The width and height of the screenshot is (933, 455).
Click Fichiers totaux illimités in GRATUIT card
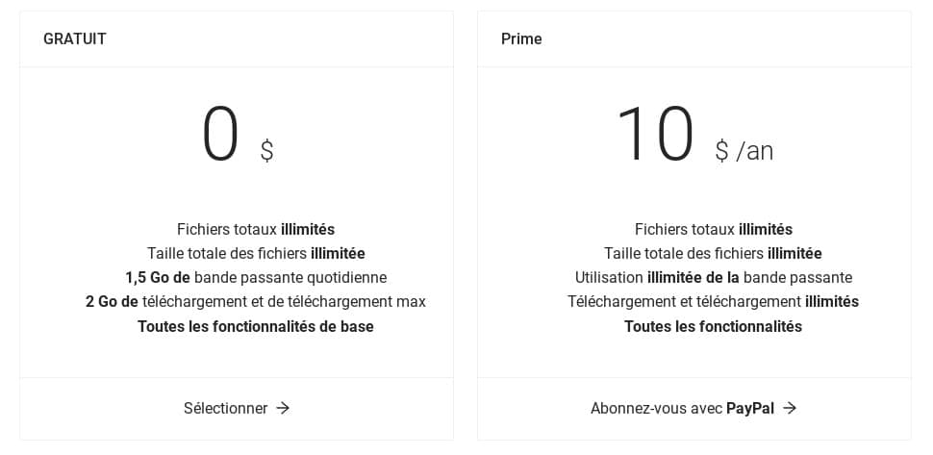[x=256, y=230]
